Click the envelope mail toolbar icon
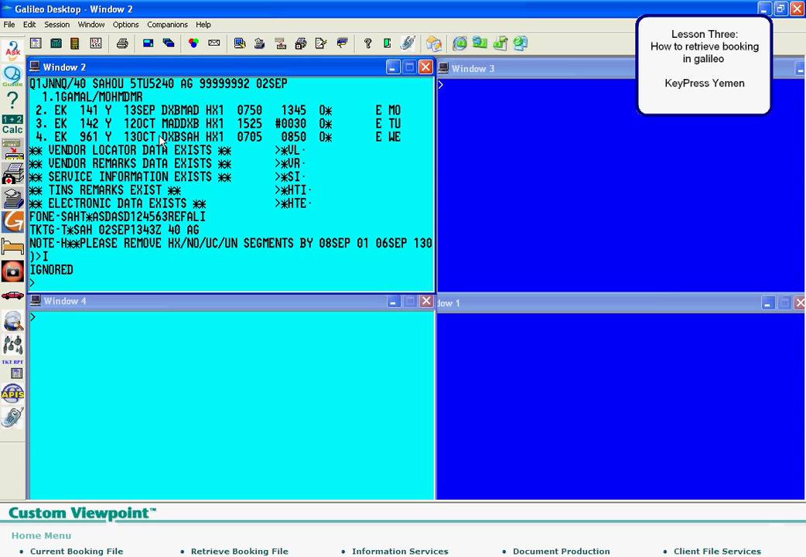 pos(213,43)
